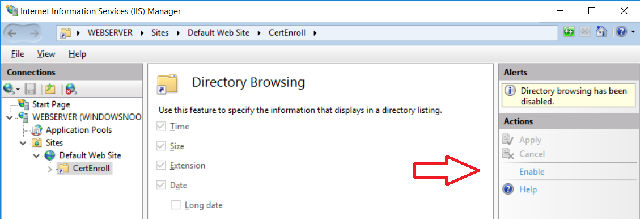Open the View menu
The image size is (640, 219).
coord(46,54)
